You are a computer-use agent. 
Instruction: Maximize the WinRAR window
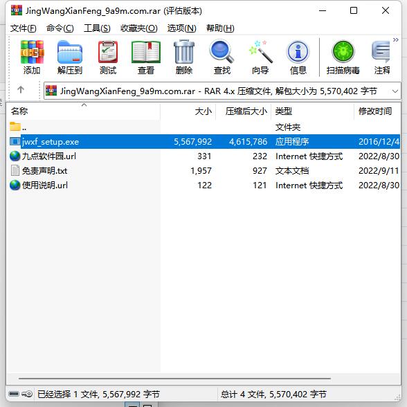pyautogui.click(x=354, y=10)
